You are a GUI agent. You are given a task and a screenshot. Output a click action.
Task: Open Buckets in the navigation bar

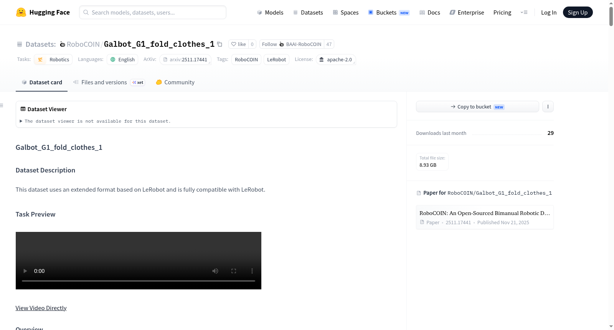(389, 12)
